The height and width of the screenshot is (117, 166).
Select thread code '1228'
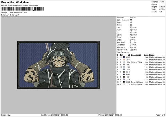146,72
